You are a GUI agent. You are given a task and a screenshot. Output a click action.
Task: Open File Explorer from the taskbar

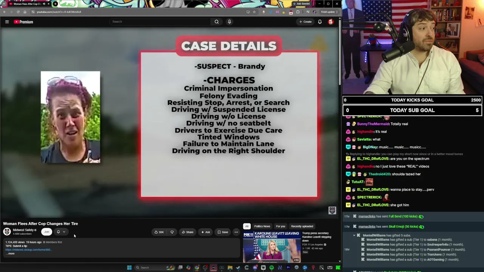pyautogui.click(x=230, y=267)
